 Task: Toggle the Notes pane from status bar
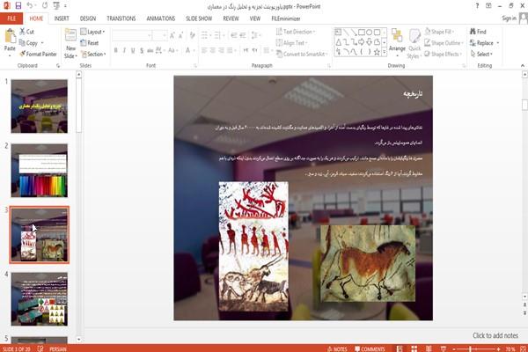pyautogui.click(x=337, y=348)
